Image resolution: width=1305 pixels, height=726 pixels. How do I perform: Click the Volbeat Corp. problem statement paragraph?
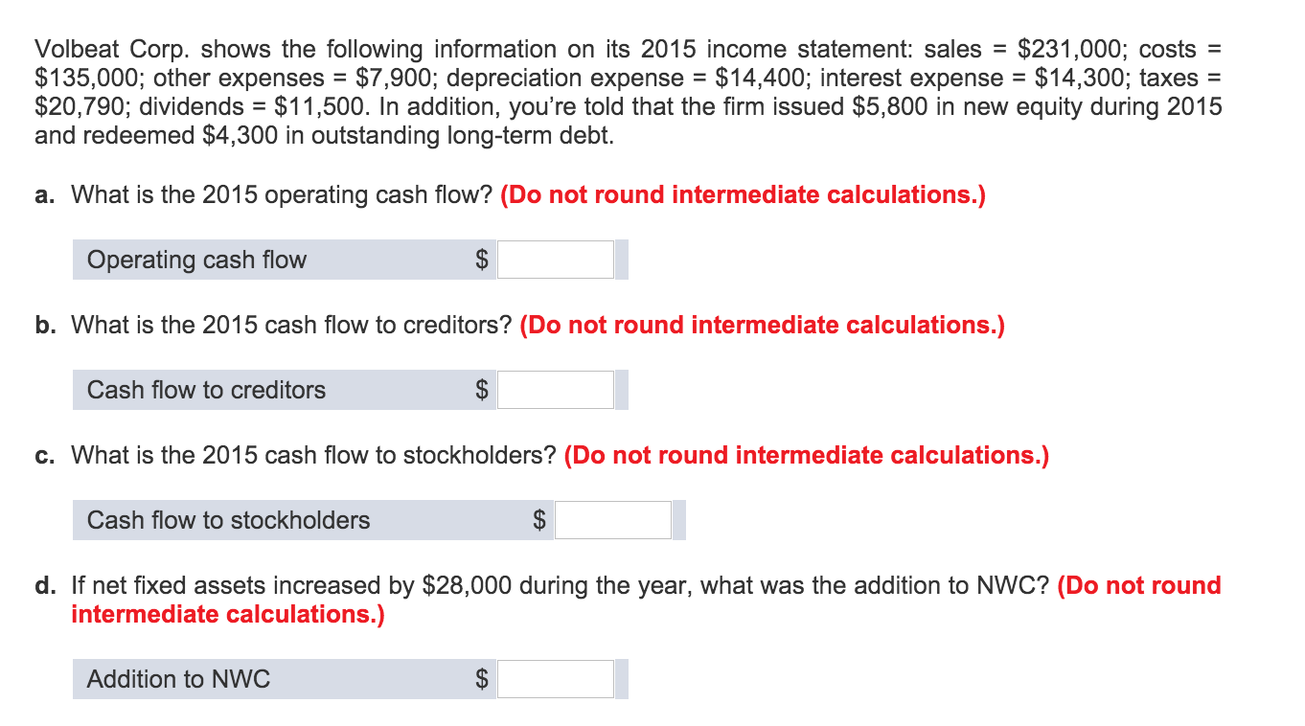[629, 92]
